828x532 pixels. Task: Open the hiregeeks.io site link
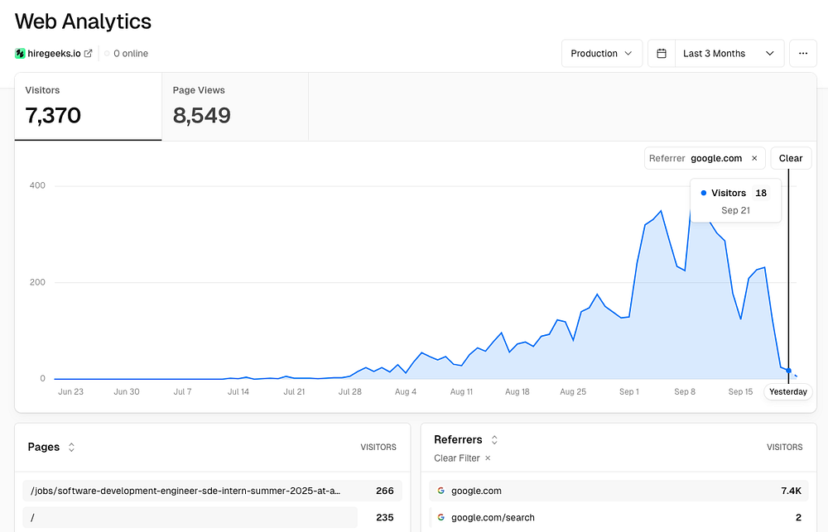point(54,53)
